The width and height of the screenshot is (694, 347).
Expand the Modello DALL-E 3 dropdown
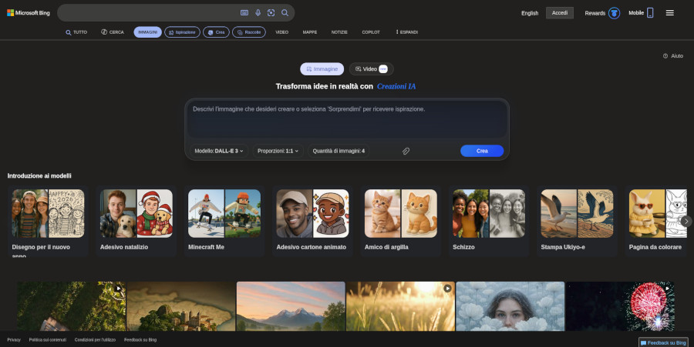pos(219,151)
